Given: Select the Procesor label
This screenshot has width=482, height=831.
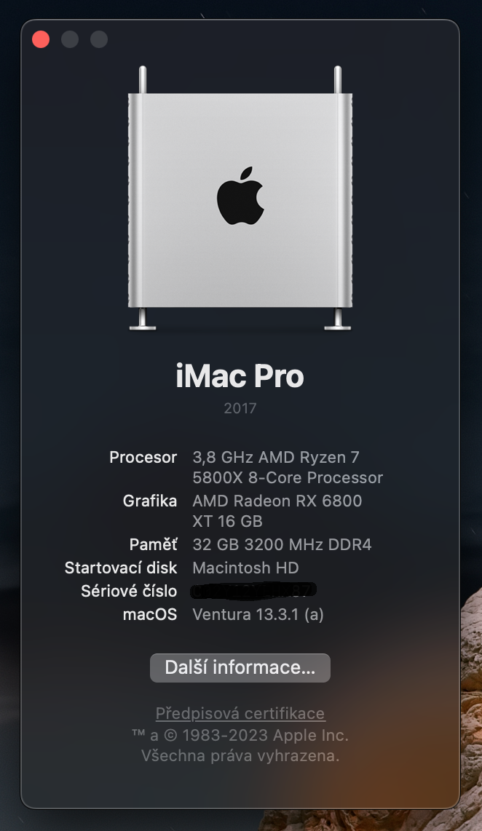Looking at the screenshot, I should pyautogui.click(x=143, y=458).
